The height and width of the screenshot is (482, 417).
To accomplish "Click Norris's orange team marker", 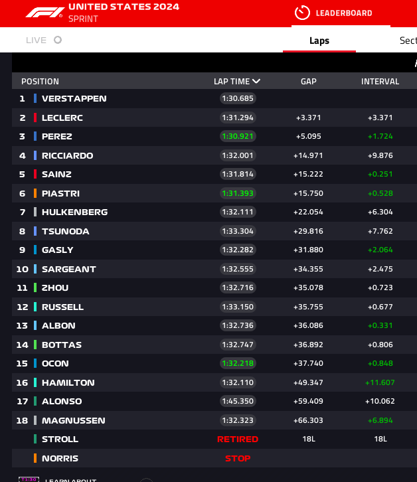I will [35, 458].
